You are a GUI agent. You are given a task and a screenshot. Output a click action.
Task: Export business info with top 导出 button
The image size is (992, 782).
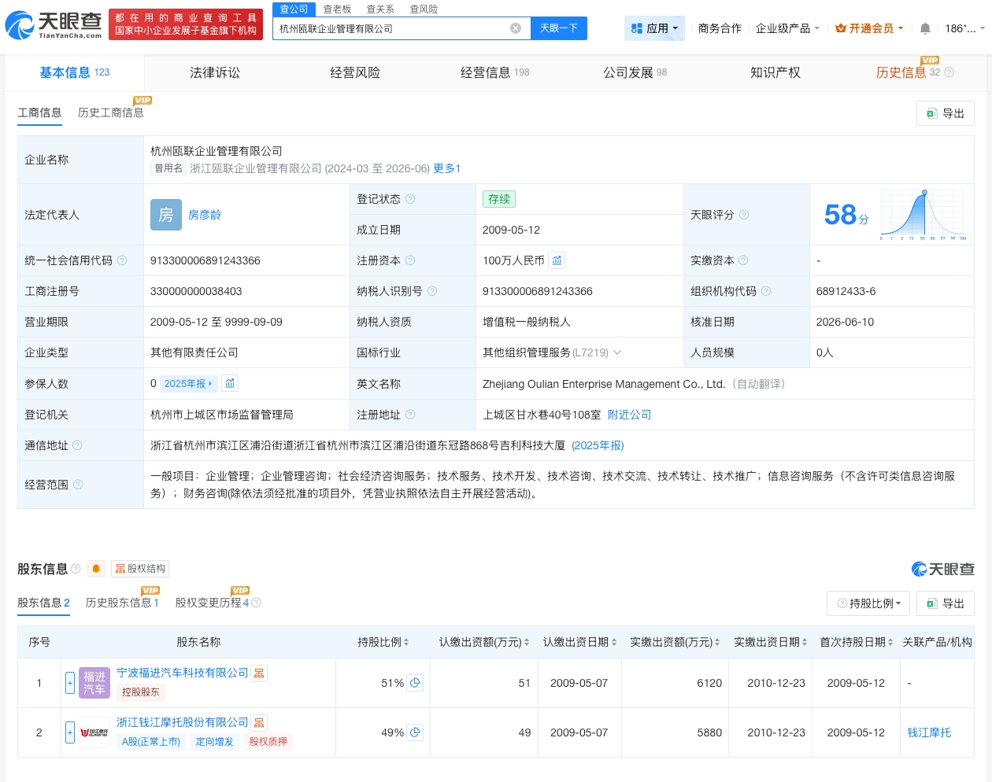(946, 113)
